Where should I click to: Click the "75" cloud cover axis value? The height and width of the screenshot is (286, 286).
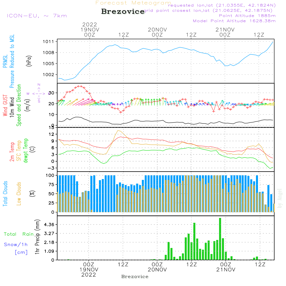pyautogui.click(x=51, y=185)
